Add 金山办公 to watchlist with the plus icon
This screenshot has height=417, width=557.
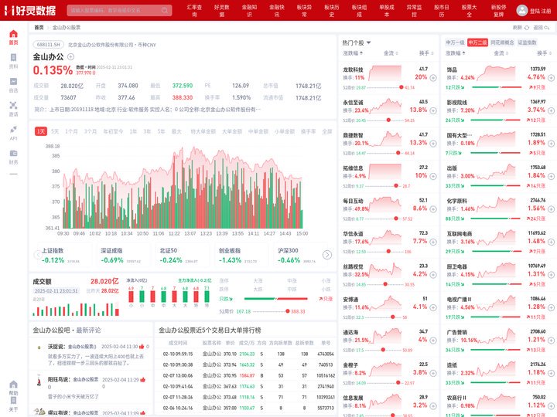pos(70,56)
